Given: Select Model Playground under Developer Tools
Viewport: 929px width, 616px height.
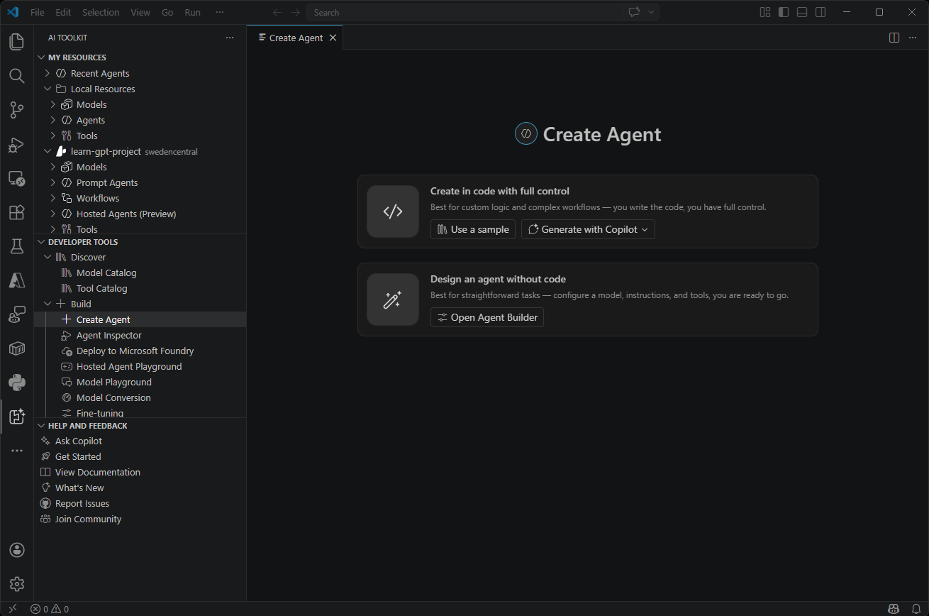Looking at the screenshot, I should [112, 381].
